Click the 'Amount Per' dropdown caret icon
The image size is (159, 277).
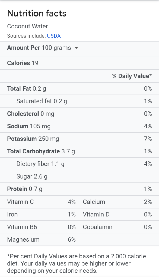pyautogui.click(x=76, y=48)
